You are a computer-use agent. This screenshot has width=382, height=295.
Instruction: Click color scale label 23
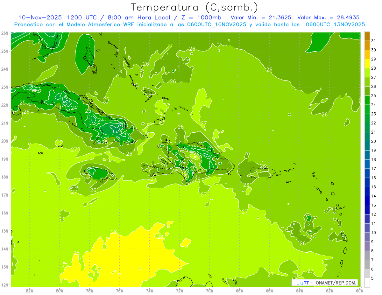(x=374, y=114)
